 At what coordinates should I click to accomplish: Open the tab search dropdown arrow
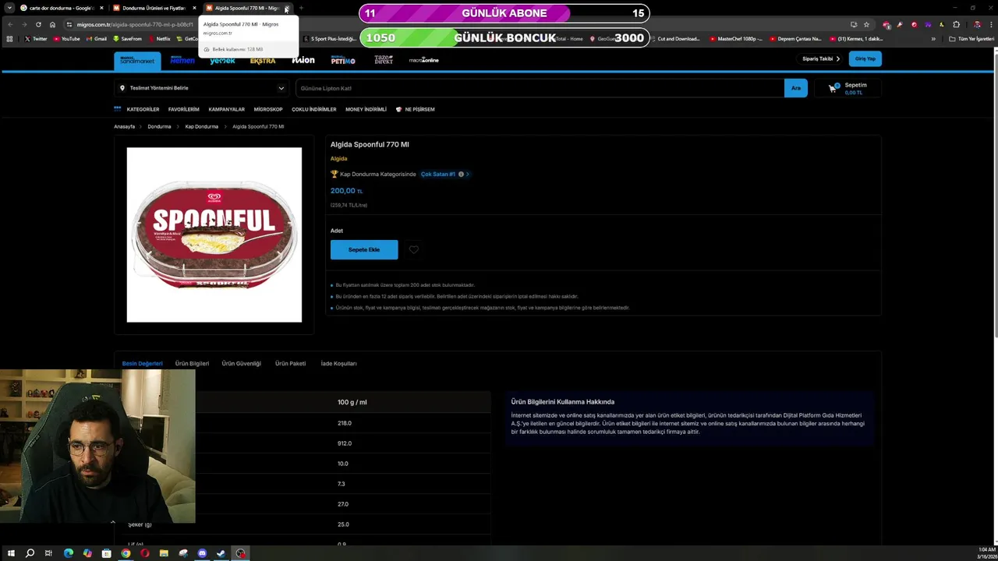9,8
